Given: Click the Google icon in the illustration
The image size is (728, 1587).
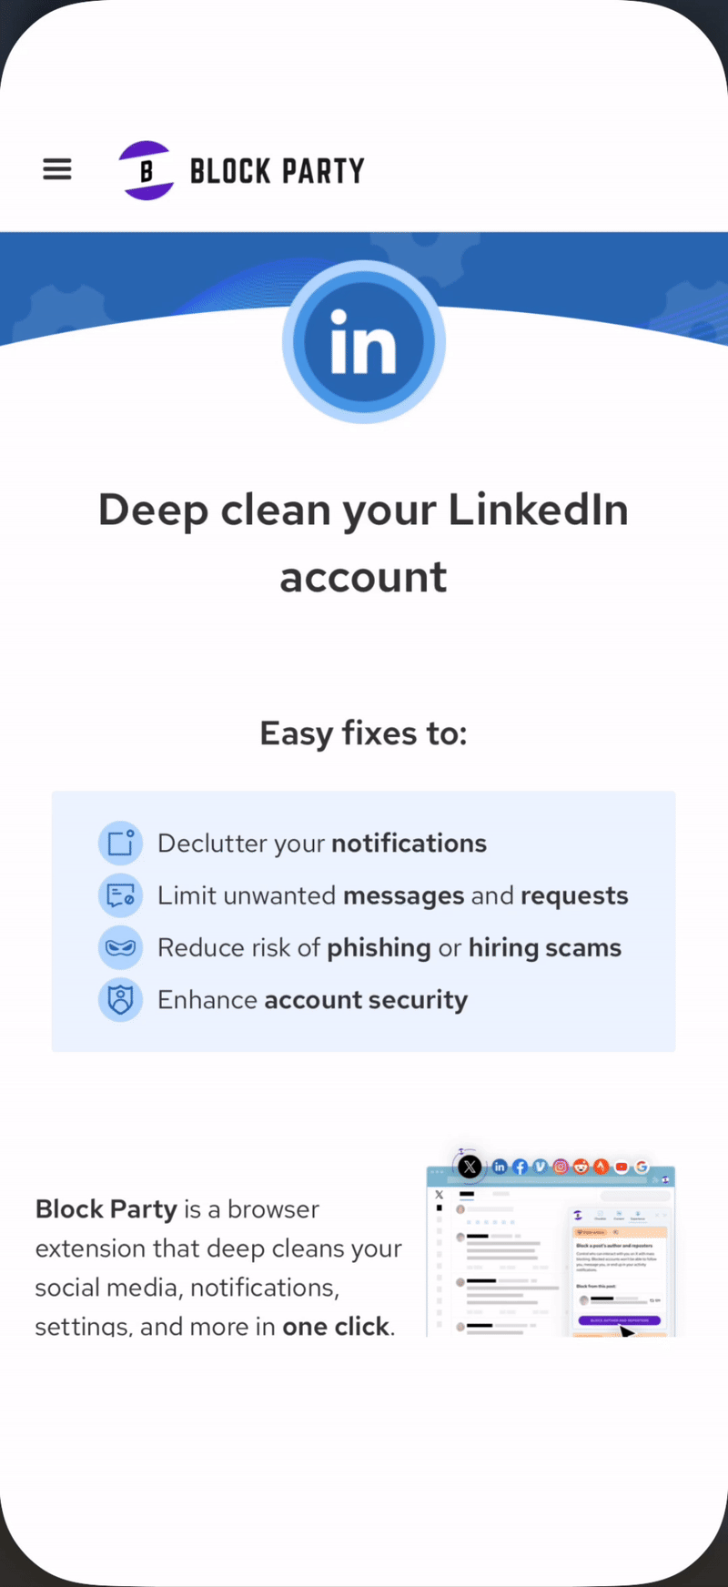Looking at the screenshot, I should tap(642, 1167).
